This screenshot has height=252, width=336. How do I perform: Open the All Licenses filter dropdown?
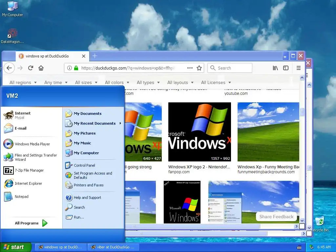click(x=216, y=82)
